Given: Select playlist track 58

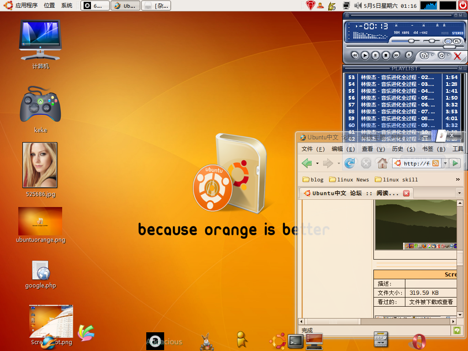Looking at the screenshot, I should pos(403,112).
